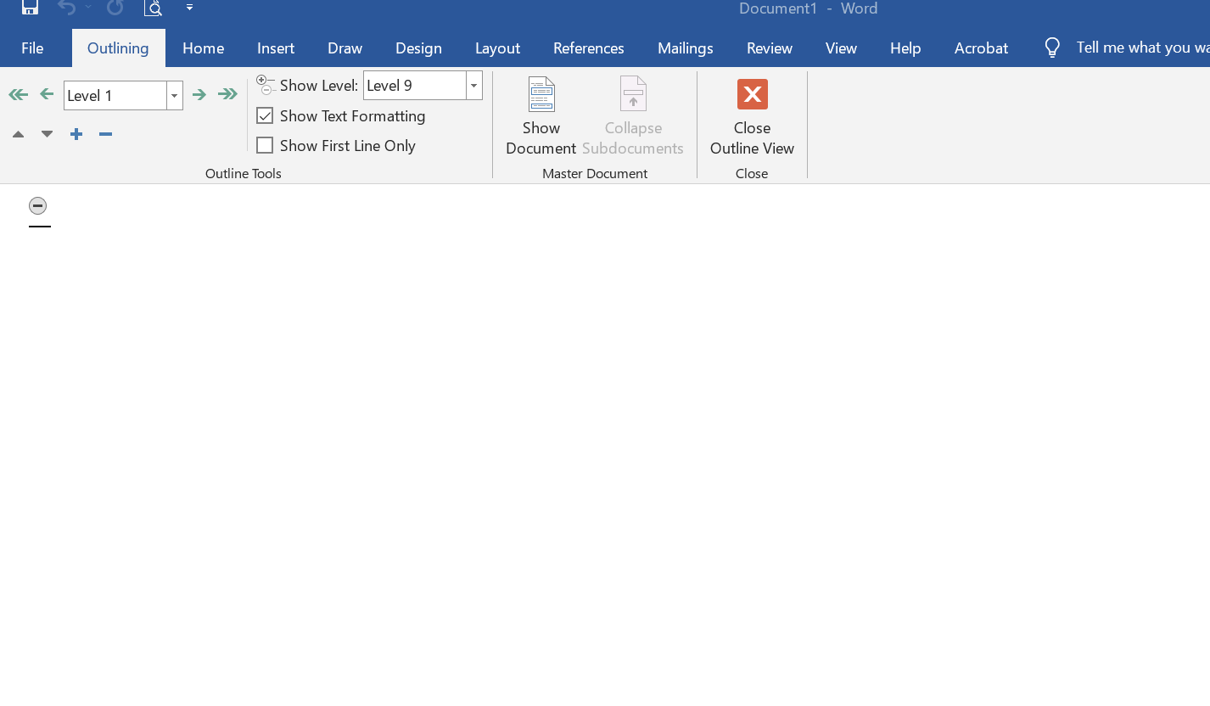Image resolution: width=1210 pixels, height=706 pixels.
Task: Promote outline item one level
Action: pyautogui.click(x=47, y=95)
